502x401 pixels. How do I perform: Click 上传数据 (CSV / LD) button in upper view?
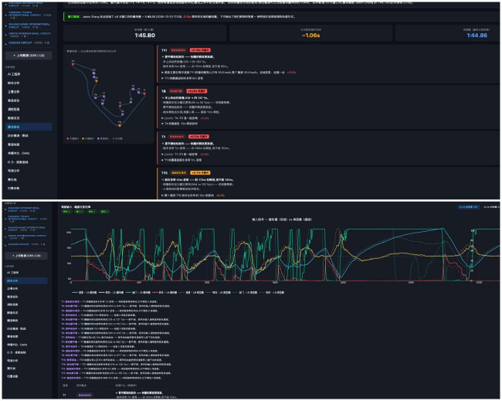click(29, 56)
